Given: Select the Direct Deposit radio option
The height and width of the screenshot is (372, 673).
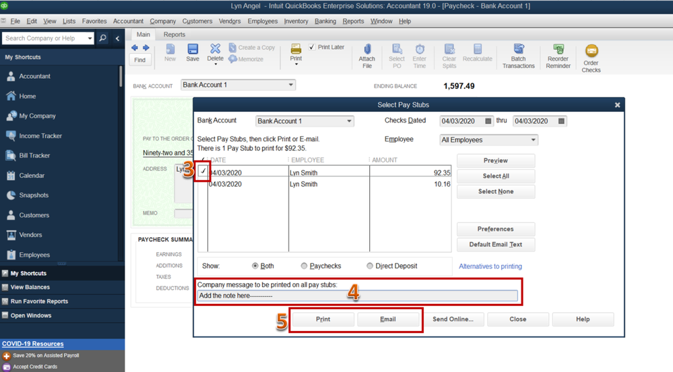Looking at the screenshot, I should pyautogui.click(x=370, y=266).
